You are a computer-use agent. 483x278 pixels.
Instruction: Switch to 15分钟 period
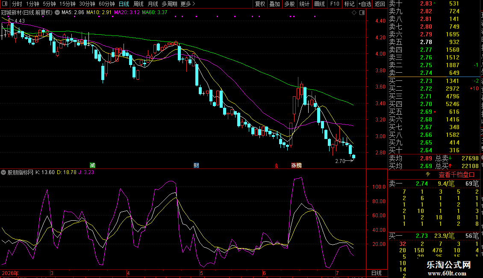pos(67,4)
